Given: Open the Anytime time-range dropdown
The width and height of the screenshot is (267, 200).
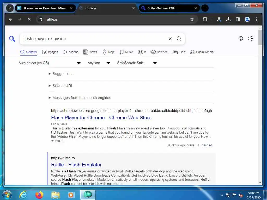Looking at the screenshot, I should pos(99,63).
